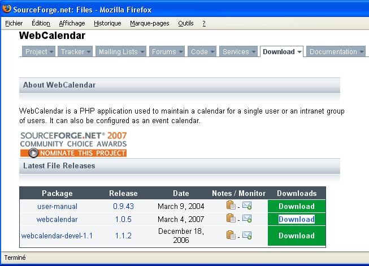Click the Latest File Releases section header

[180, 166]
